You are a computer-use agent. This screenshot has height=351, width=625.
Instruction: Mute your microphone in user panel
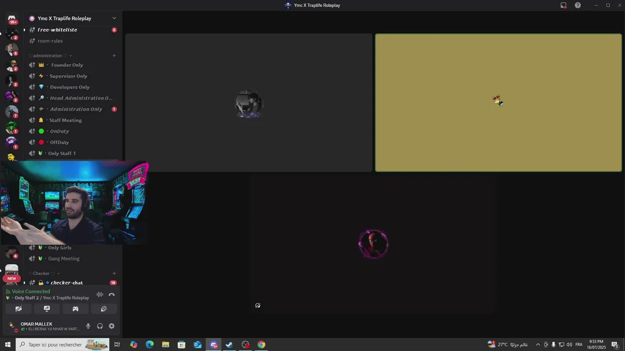(x=88, y=326)
